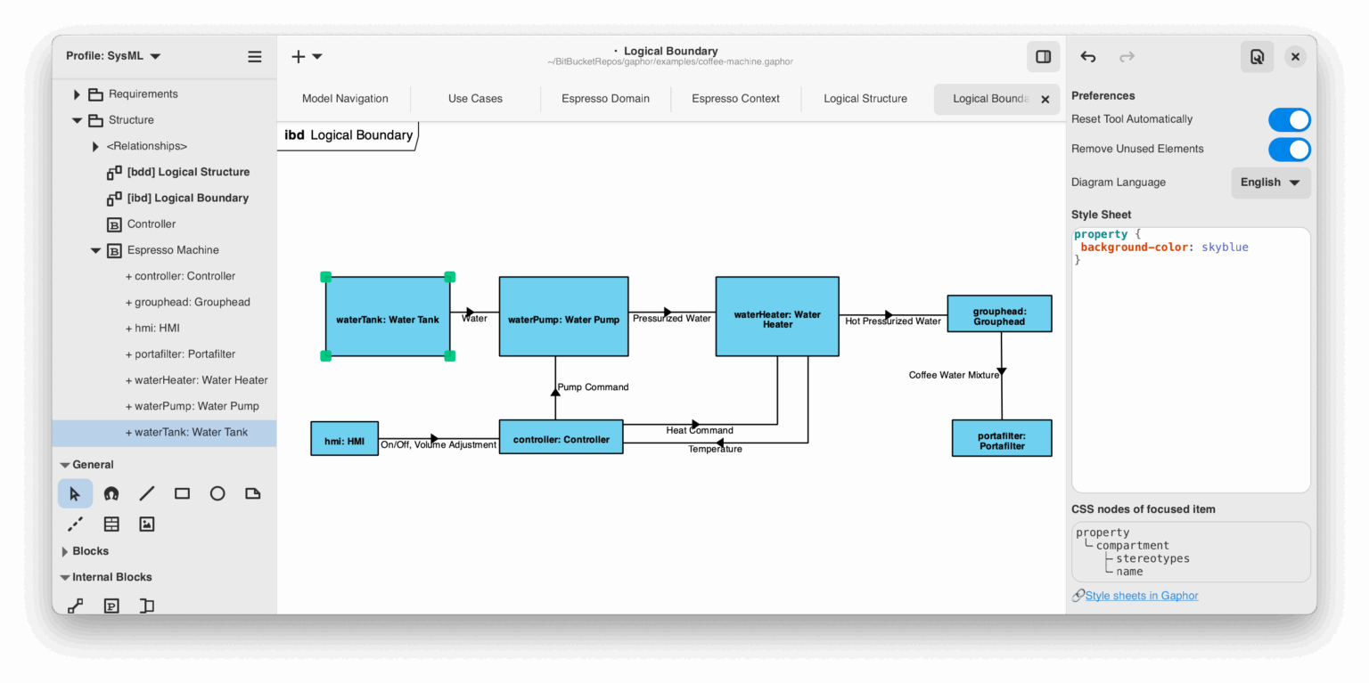This screenshot has height=683, width=1369.
Task: Click the new diagram plus button
Action: click(298, 56)
